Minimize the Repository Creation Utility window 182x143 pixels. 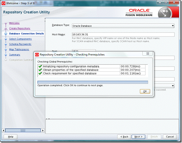tap(160, 2)
